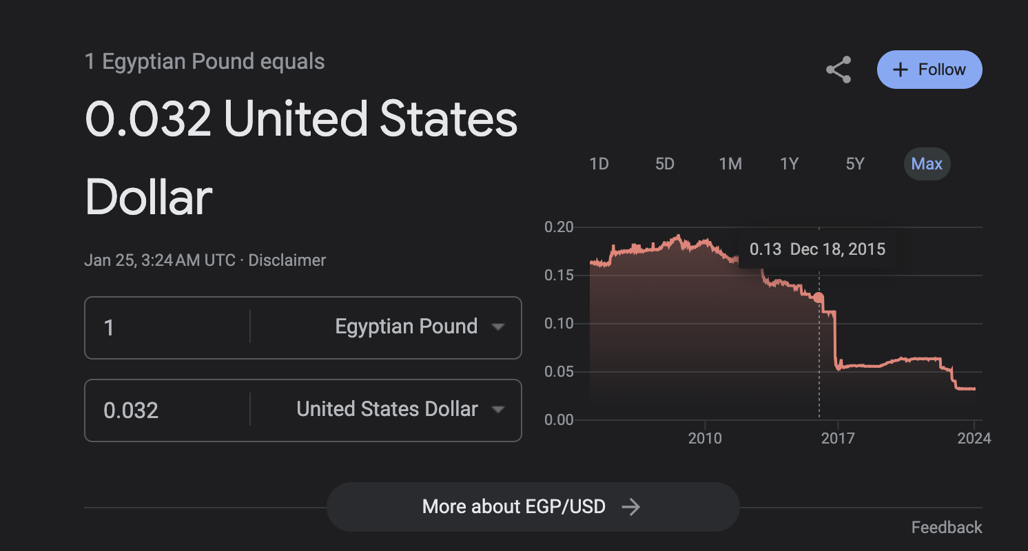Screen dimensions: 1028x551
Task: Open the Egyptian Pound currency dropdown
Action: point(420,326)
